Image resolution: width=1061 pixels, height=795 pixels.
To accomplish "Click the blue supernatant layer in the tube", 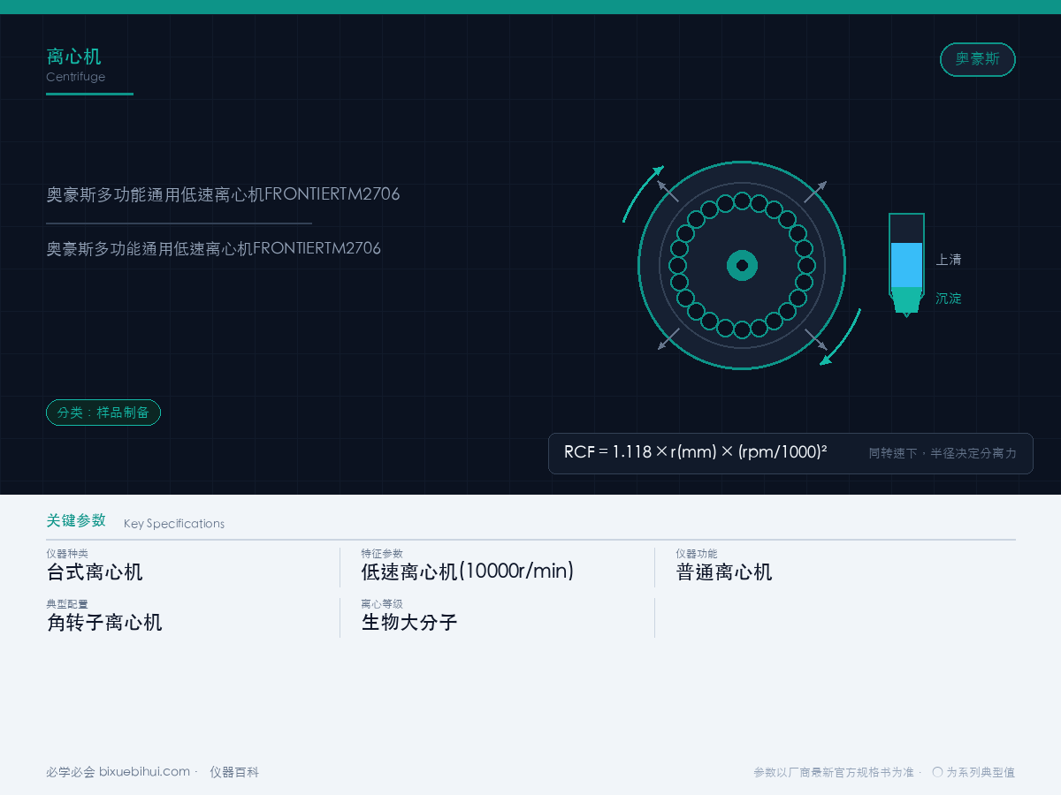I will coord(906,265).
